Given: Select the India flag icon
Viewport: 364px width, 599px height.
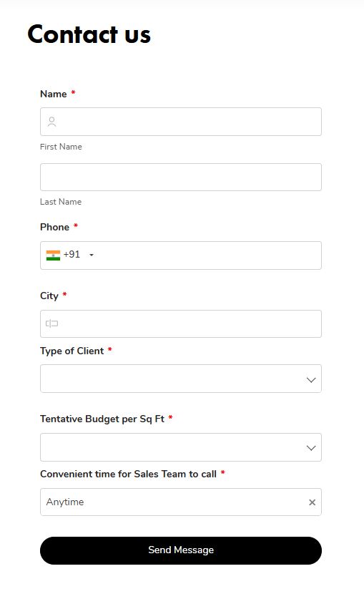Looking at the screenshot, I should point(53,255).
